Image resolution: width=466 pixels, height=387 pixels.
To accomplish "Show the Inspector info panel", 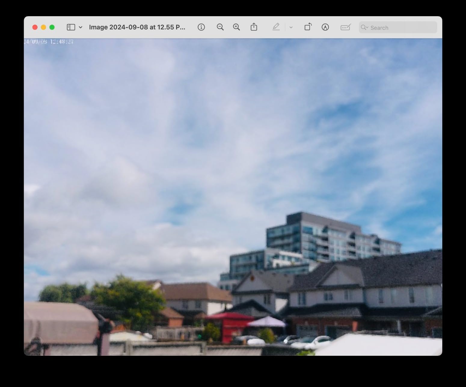I will coord(201,27).
